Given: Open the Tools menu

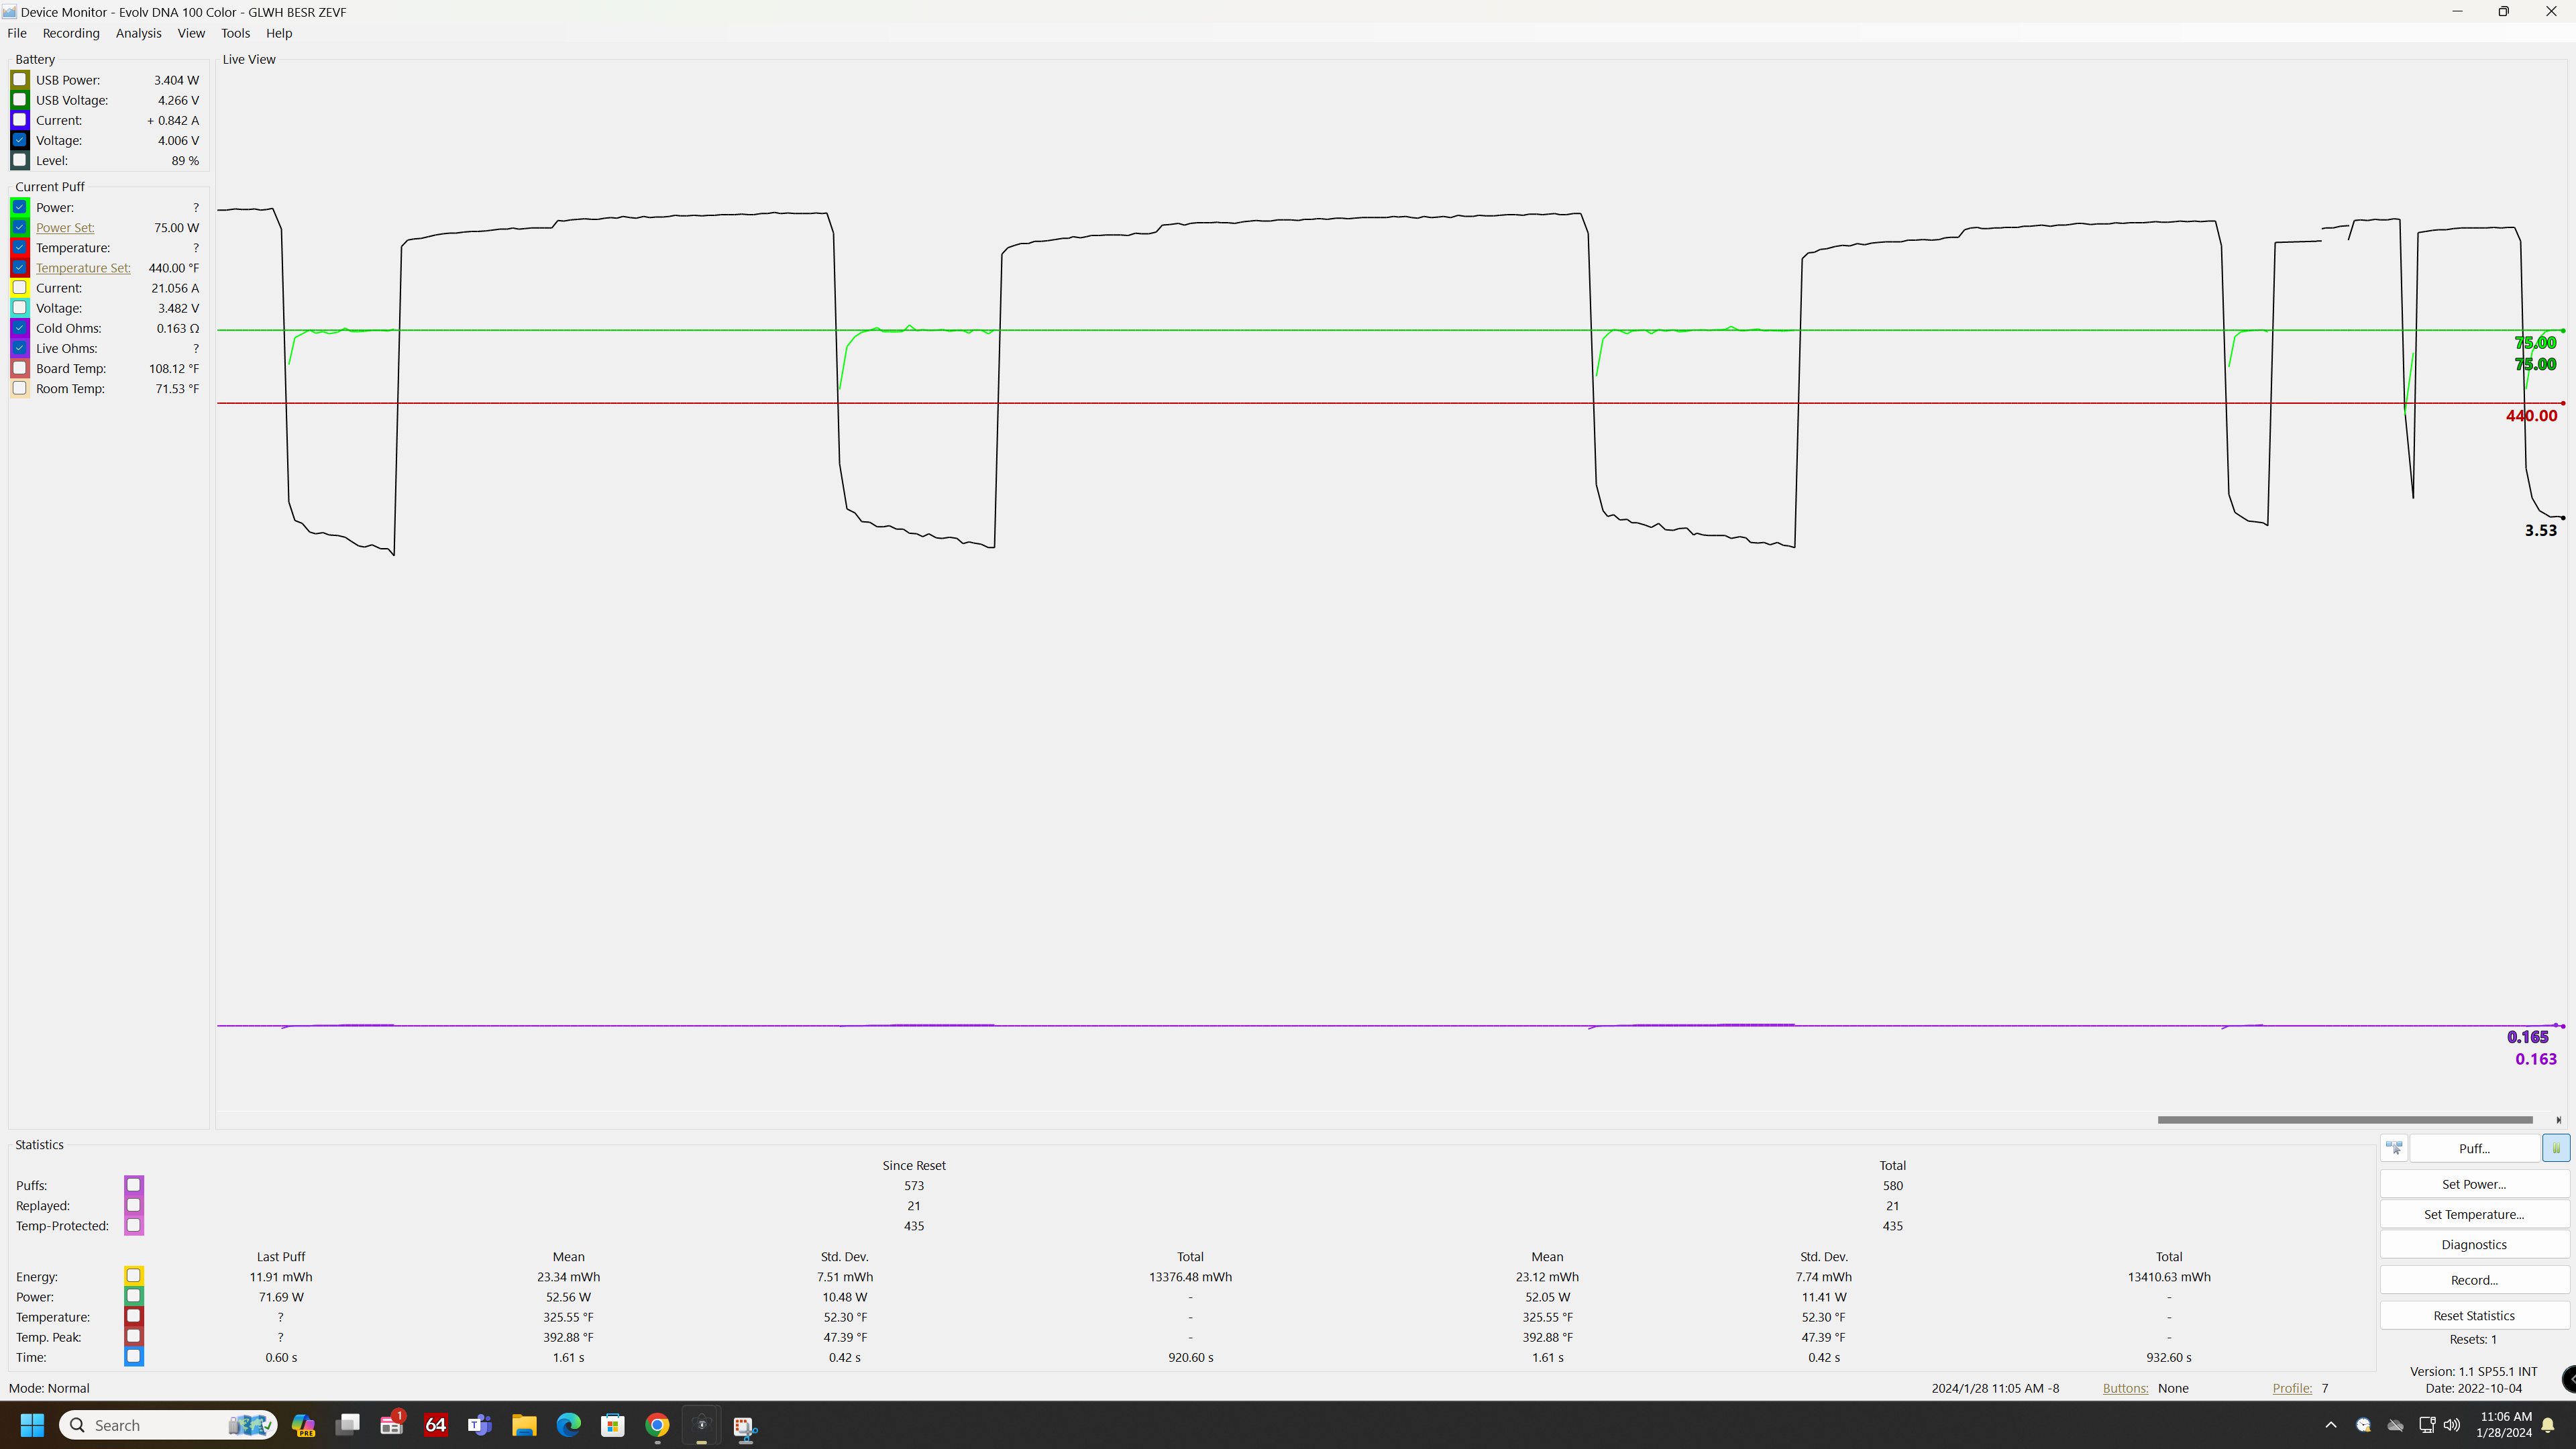Looking at the screenshot, I should pyautogui.click(x=235, y=33).
